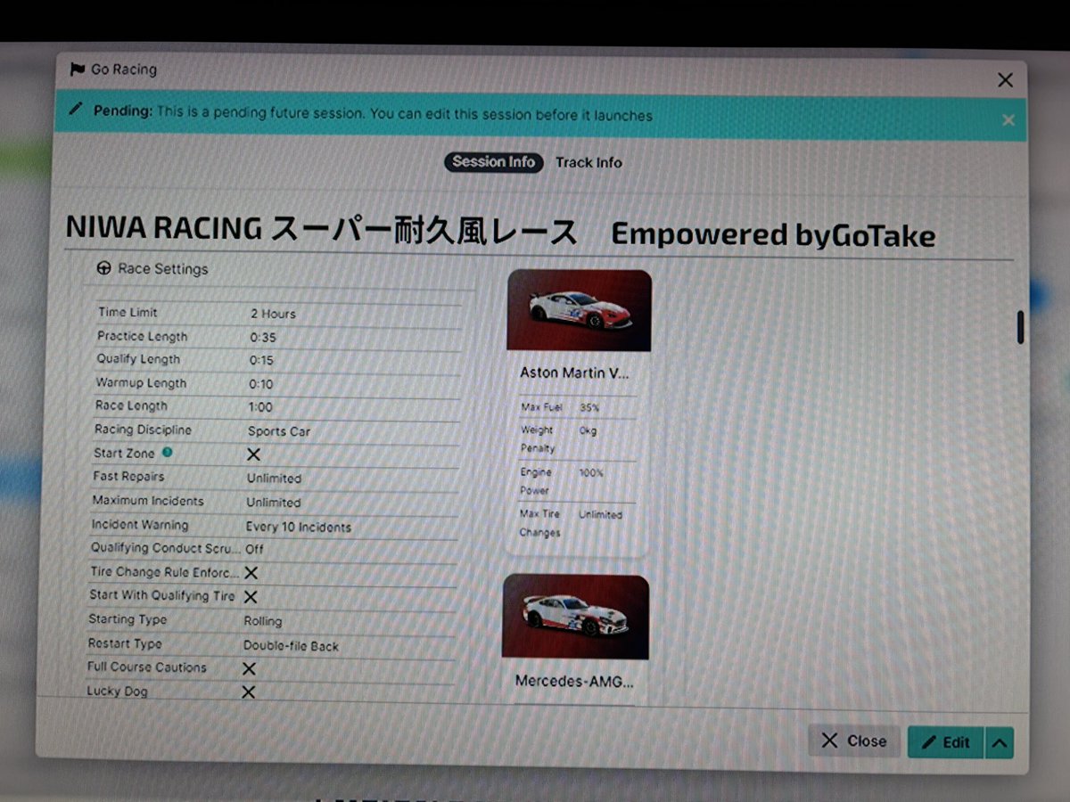
Task: Click the Time Limit label
Action: pos(128,313)
